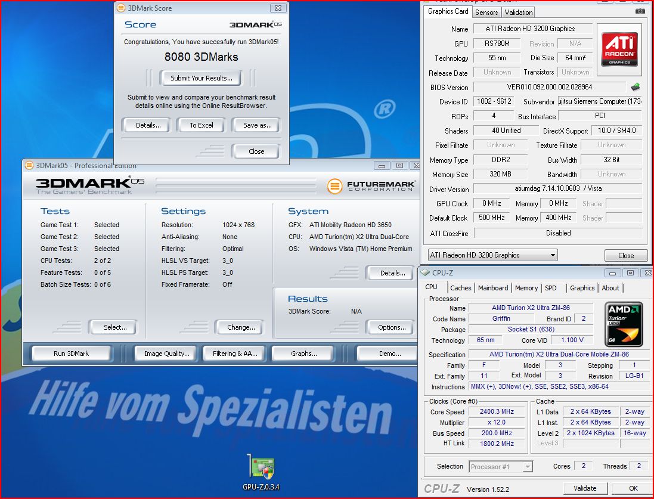Open the SPD tab in CPU-Z

[x=550, y=288]
